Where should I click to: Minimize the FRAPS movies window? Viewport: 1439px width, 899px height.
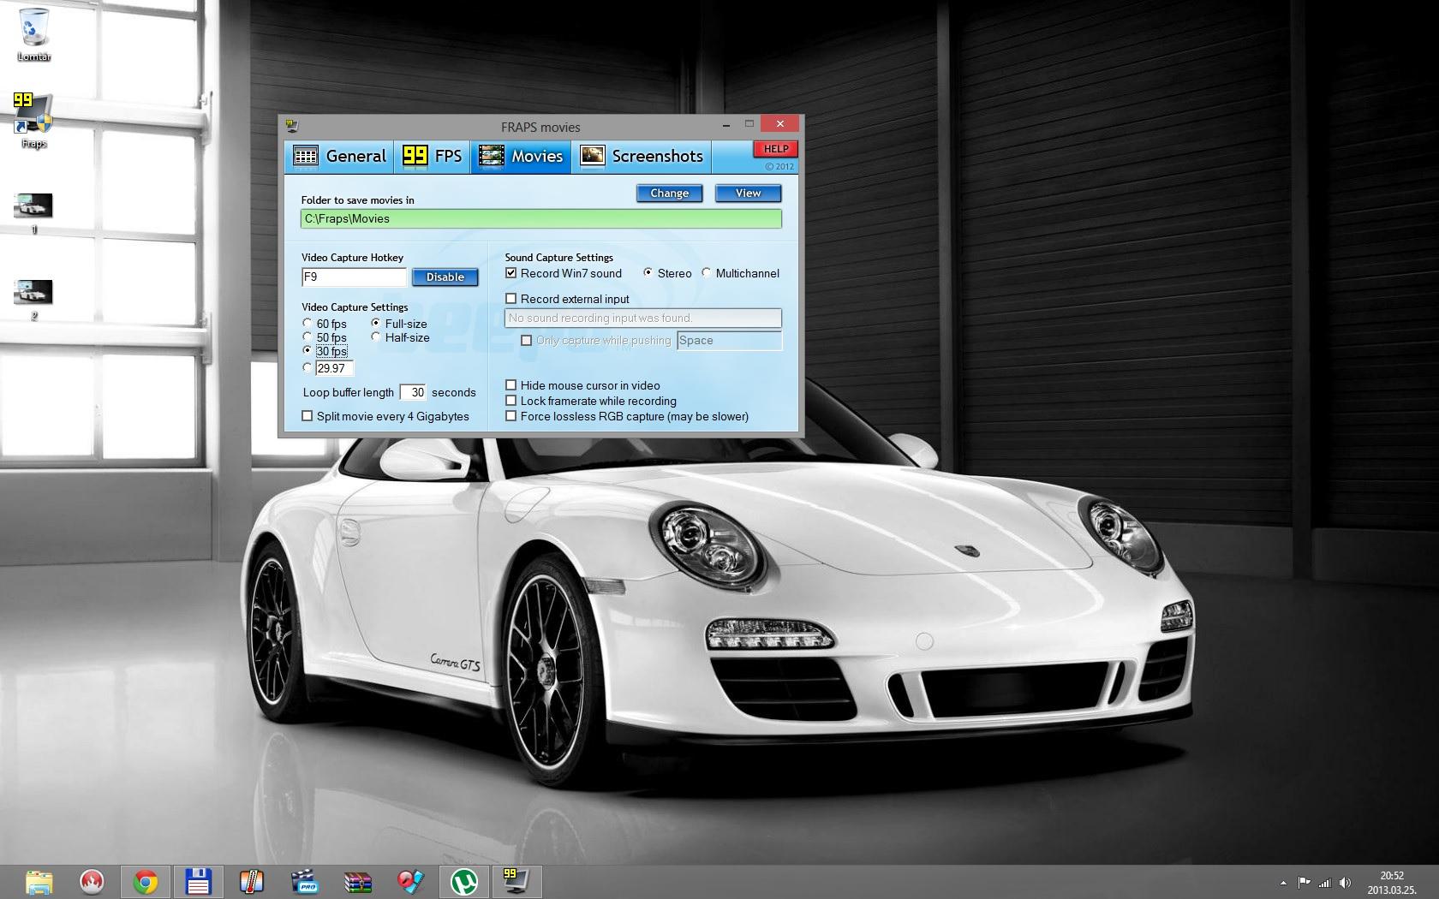point(725,125)
